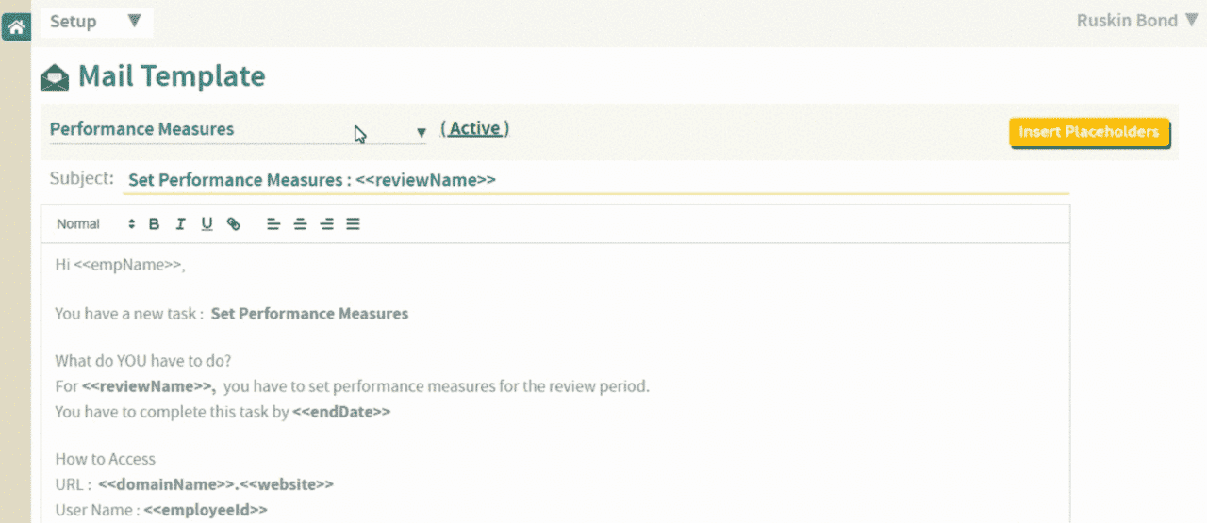Open the Normal text style dropdown
This screenshot has height=523, width=1207.
tap(94, 224)
